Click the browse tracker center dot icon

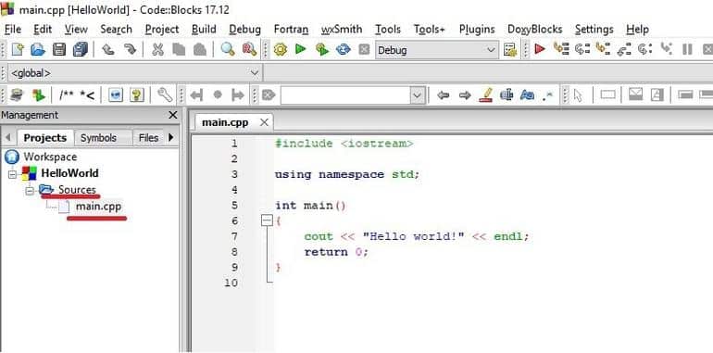(218, 95)
